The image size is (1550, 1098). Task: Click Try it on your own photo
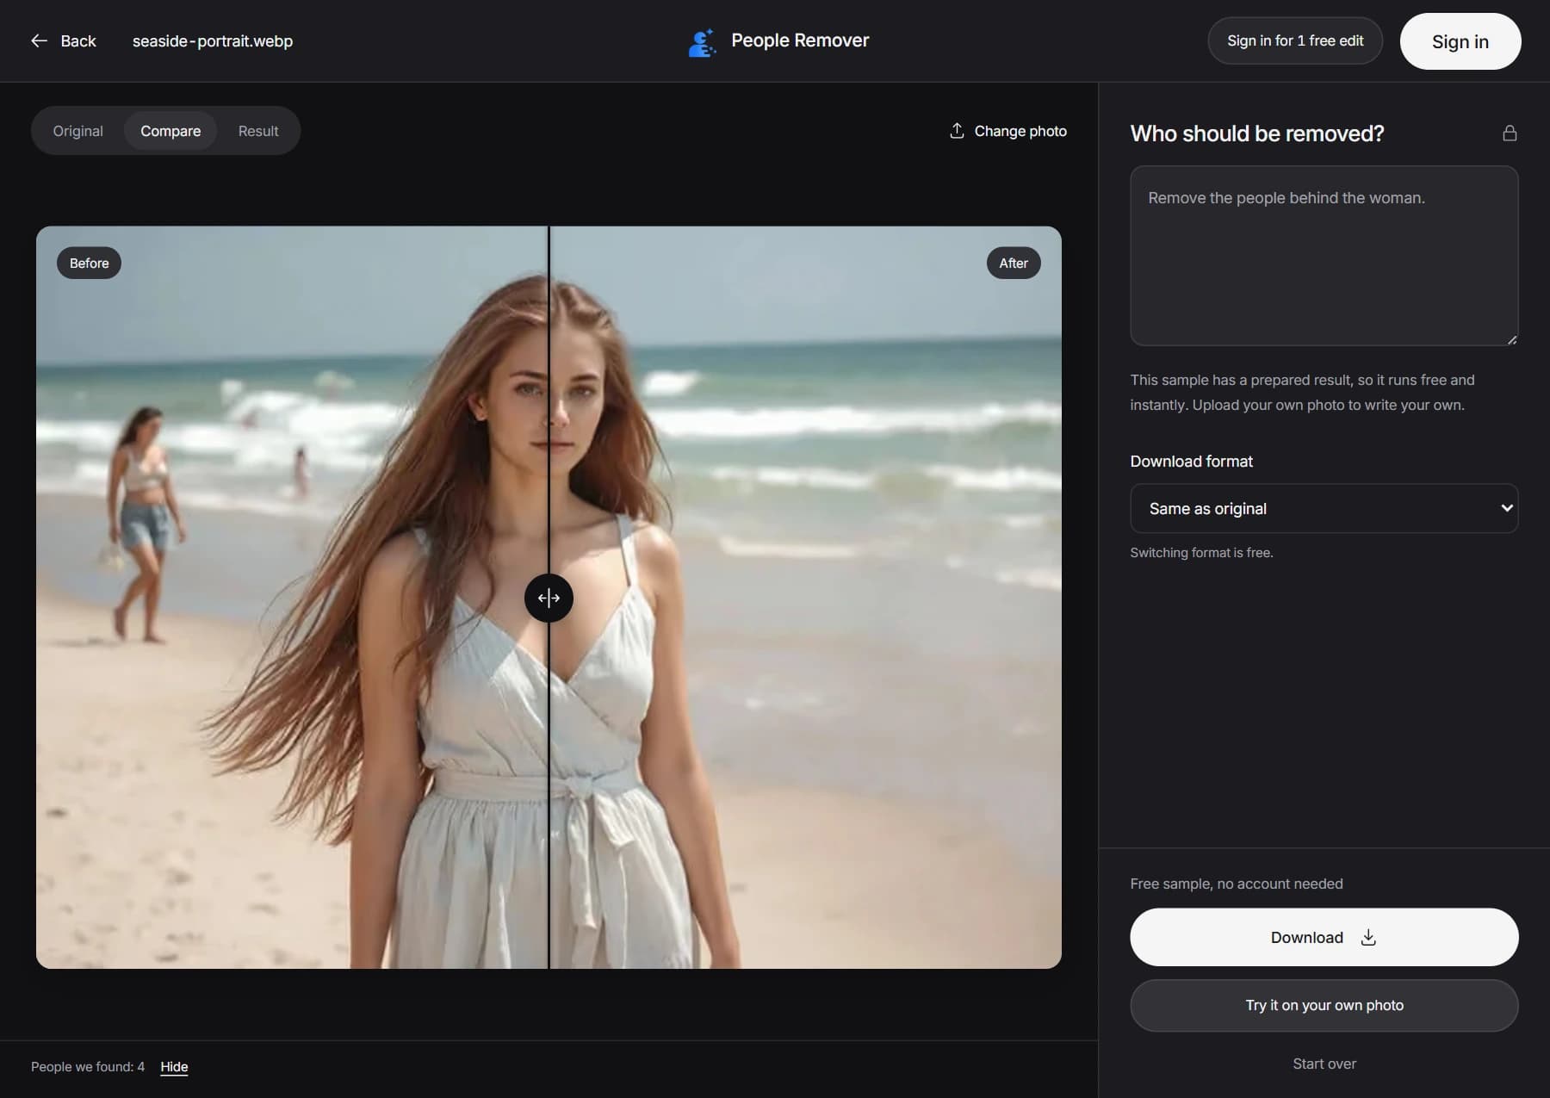pos(1324,1005)
